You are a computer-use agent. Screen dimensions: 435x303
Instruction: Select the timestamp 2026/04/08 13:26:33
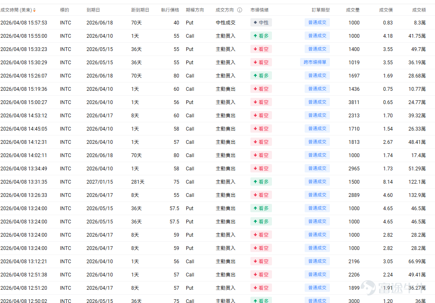tap(24, 195)
